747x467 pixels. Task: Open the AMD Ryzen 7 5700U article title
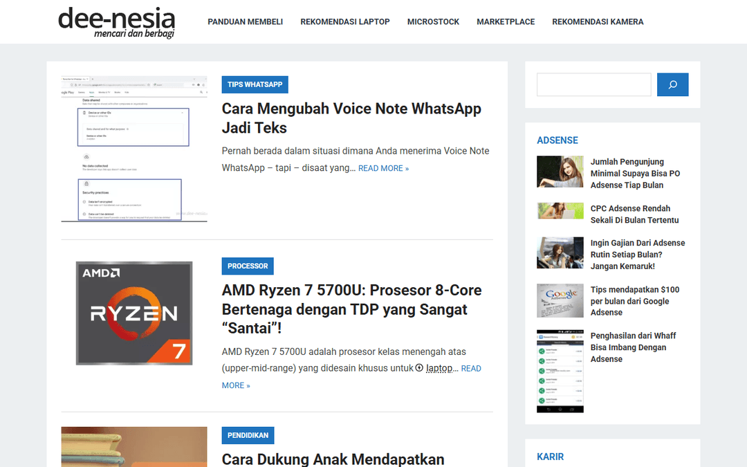tap(351, 309)
